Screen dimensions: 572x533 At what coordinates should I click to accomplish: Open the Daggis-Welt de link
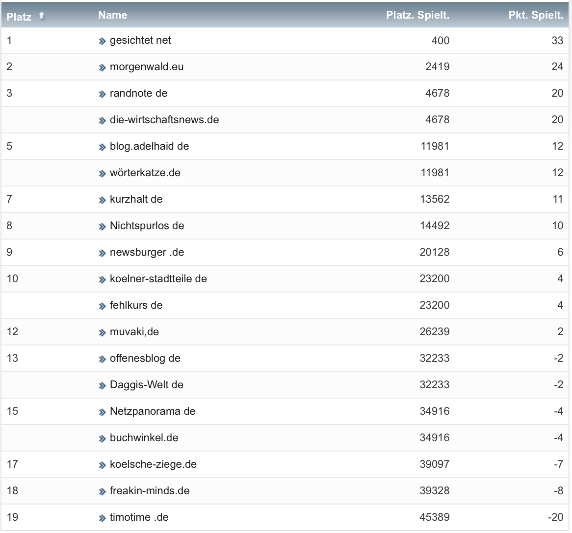147,385
